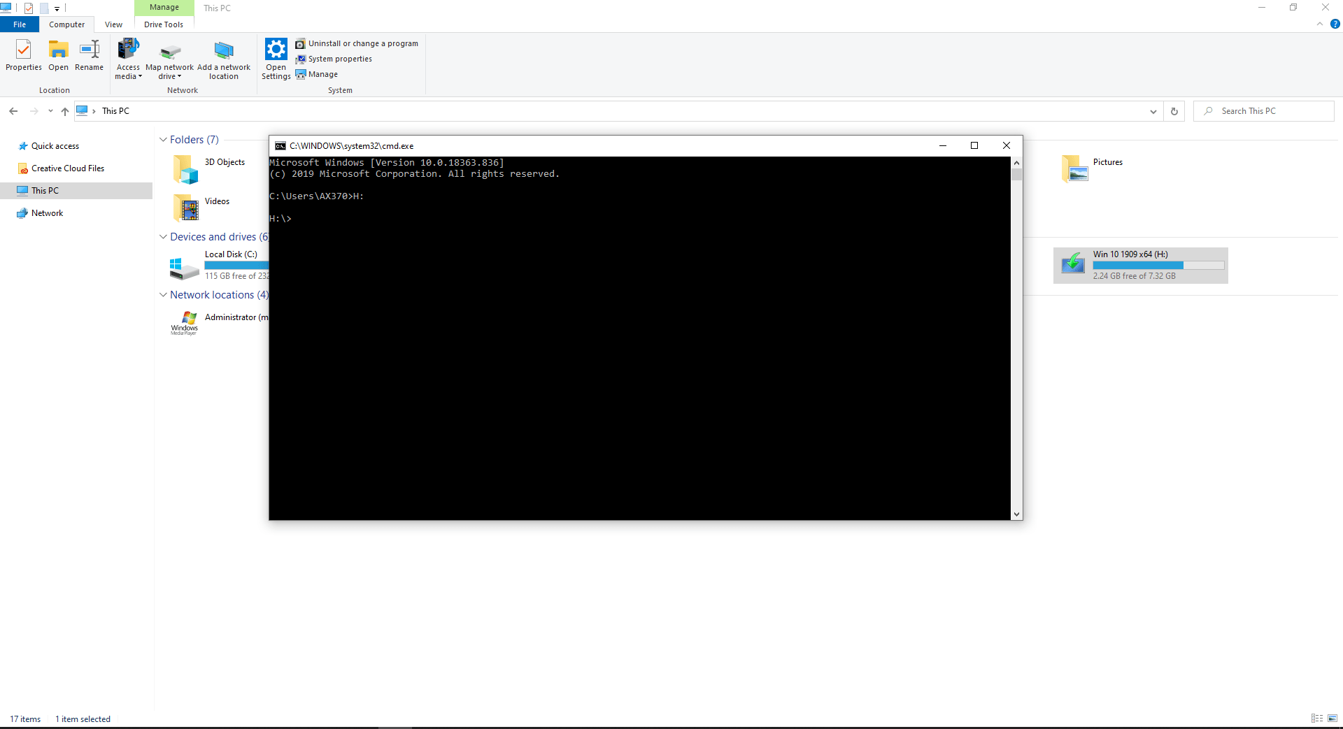
Task: Select the Pictures folder
Action: click(1093, 169)
